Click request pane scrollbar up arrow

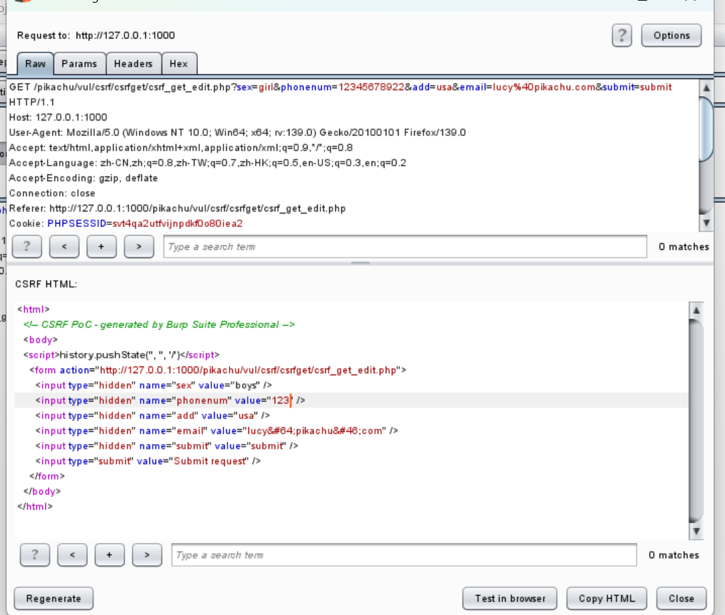tap(706, 88)
